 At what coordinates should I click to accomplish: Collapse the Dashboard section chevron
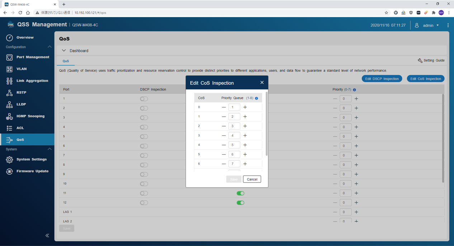click(x=64, y=51)
